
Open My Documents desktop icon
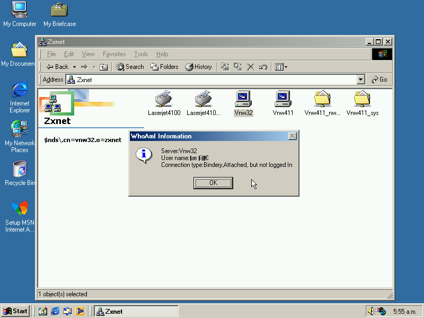(19, 54)
